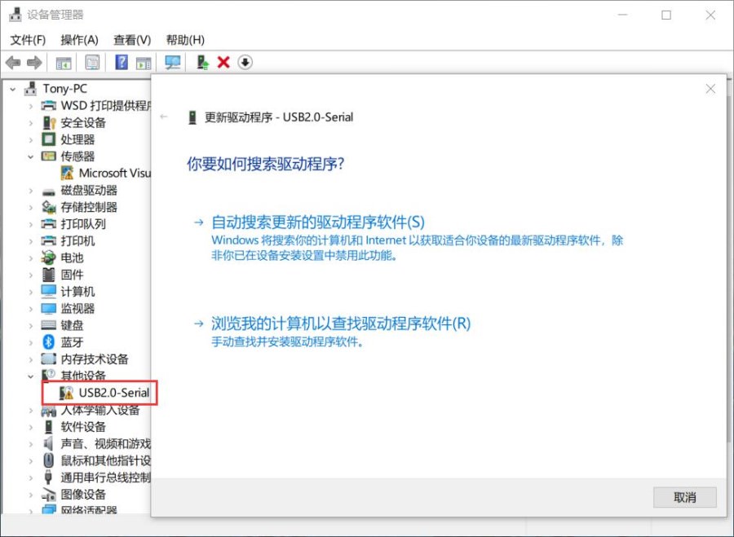Expand the 软件设备 category
The image size is (734, 537).
31,427
